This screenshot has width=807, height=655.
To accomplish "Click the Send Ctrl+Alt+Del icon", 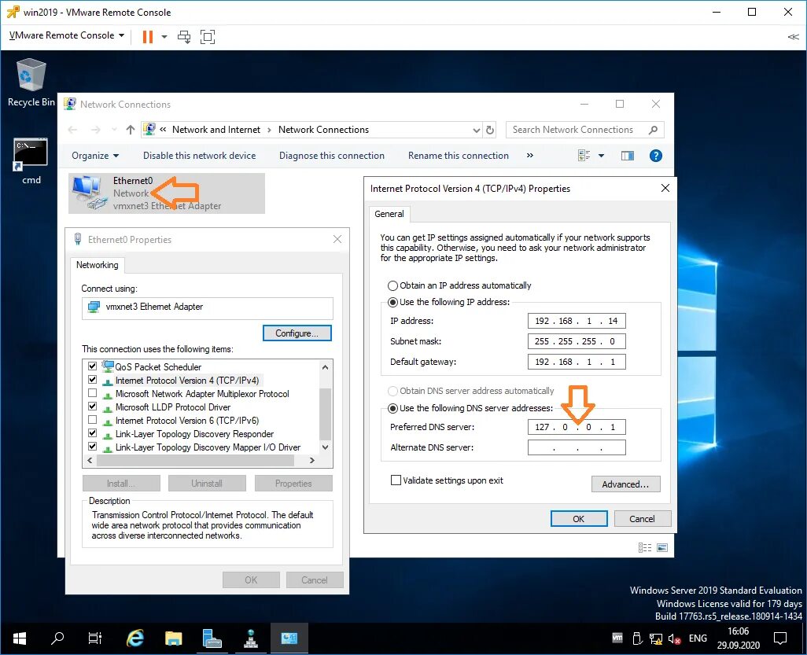I will 184,36.
